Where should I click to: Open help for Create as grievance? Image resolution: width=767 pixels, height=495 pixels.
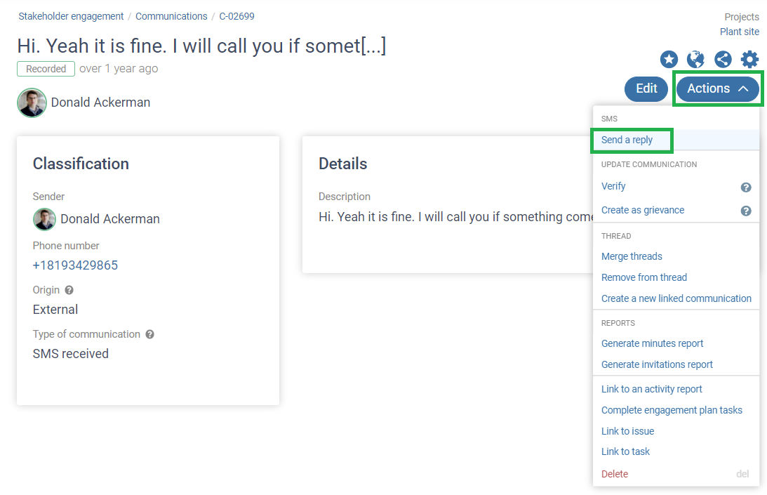(x=746, y=211)
